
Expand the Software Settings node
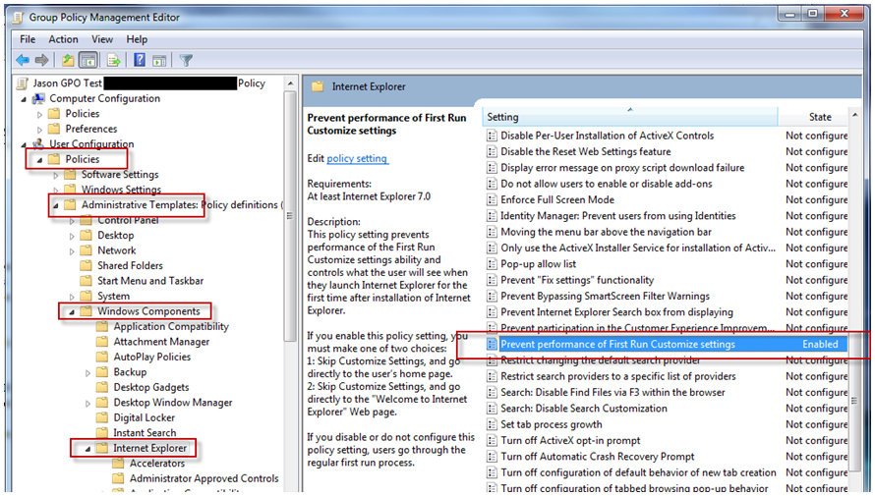coord(56,175)
